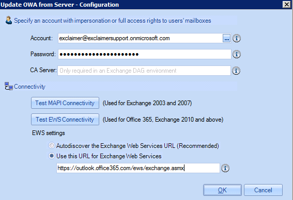Click the 'Password:' label
Image resolution: width=293 pixels, height=200 pixels.
[43, 54]
